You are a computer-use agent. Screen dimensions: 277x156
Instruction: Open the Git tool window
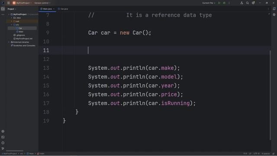[x=3, y=149]
